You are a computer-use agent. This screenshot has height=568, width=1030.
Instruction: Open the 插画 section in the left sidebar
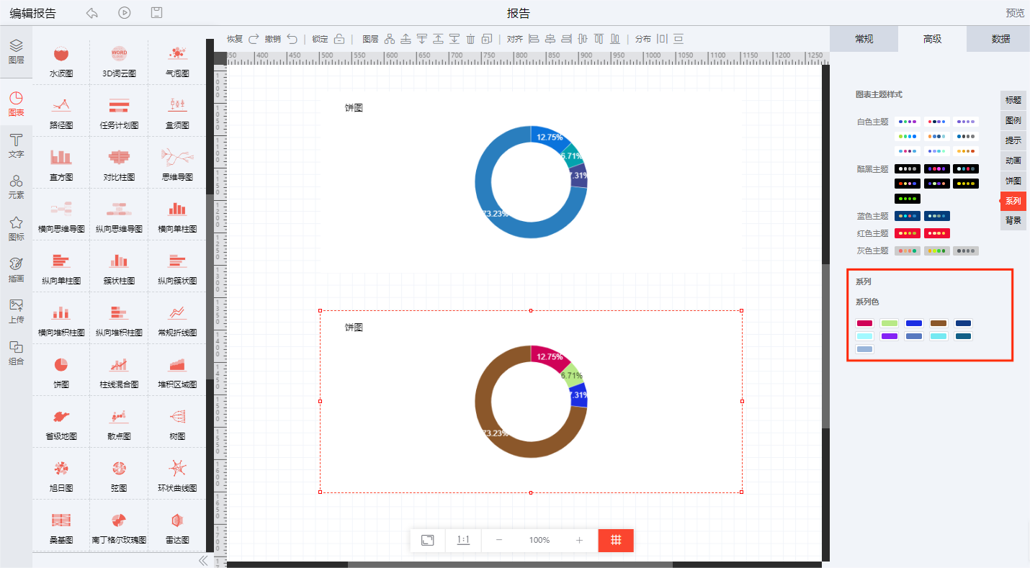click(16, 269)
